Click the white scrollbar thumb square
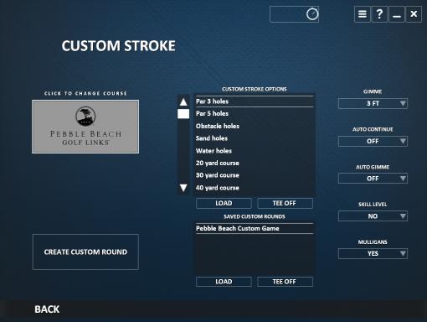This screenshot has height=322, width=427. pos(183,114)
